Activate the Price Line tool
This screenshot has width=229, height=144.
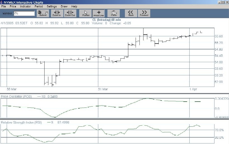pos(99,13)
